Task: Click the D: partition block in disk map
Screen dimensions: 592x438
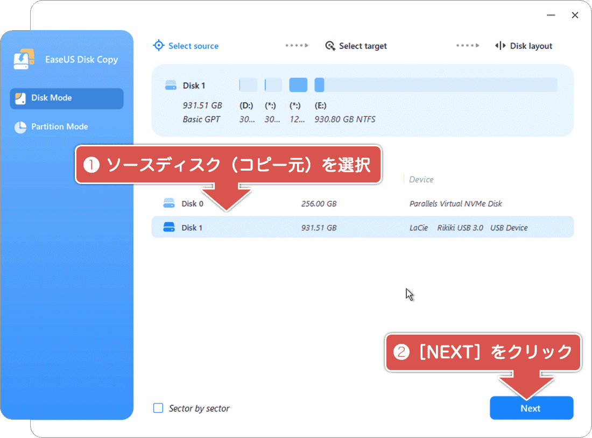Action: pos(248,84)
